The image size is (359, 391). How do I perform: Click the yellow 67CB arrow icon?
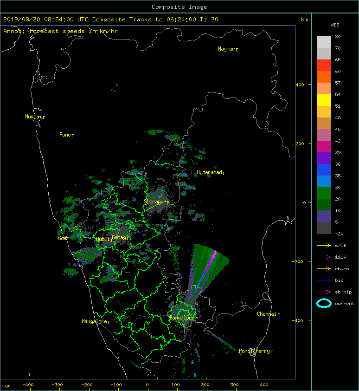(x=324, y=246)
